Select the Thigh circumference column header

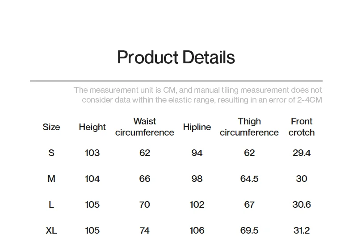click(249, 127)
